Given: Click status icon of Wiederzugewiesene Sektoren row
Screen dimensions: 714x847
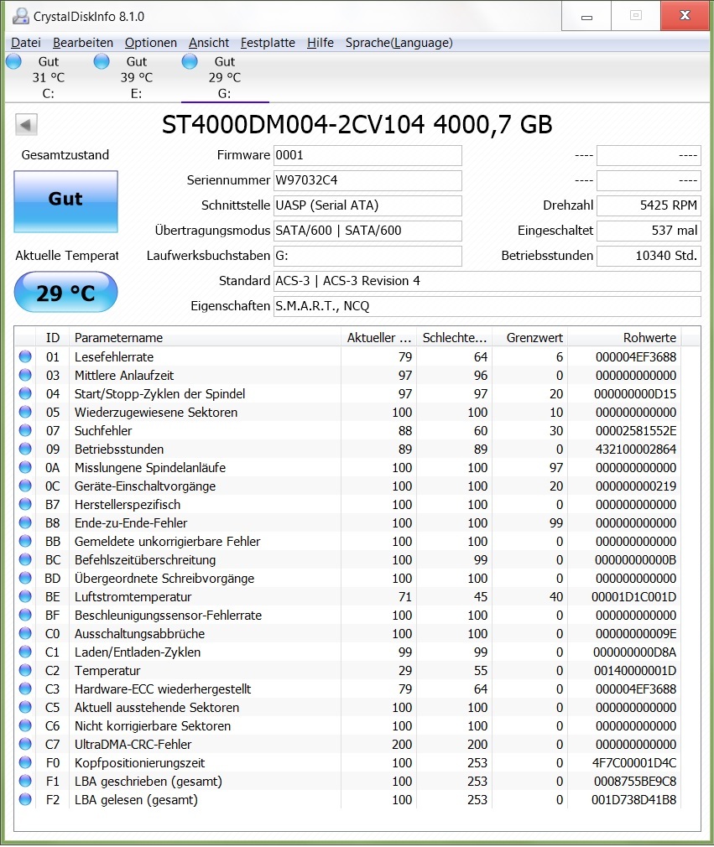Looking at the screenshot, I should pos(25,412).
